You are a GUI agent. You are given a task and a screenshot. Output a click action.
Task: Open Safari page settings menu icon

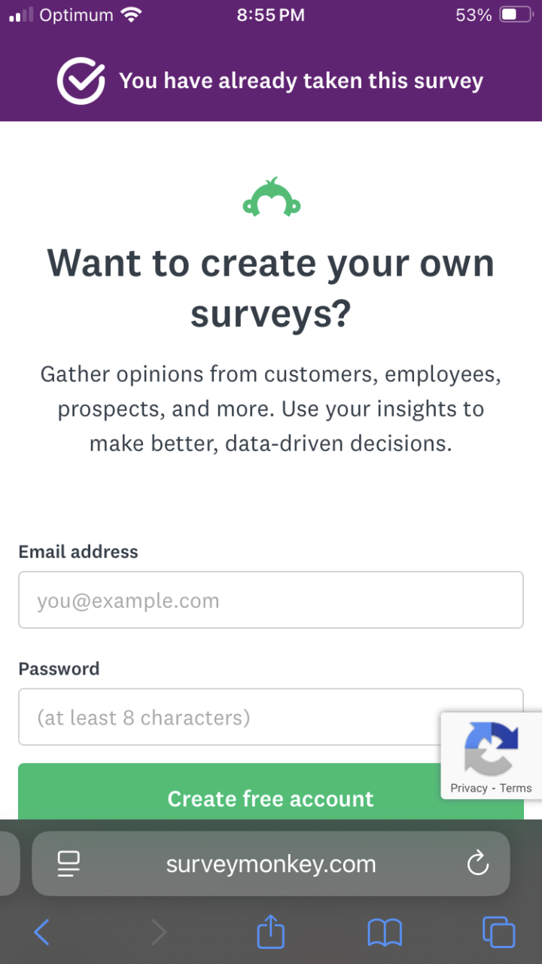click(x=69, y=863)
